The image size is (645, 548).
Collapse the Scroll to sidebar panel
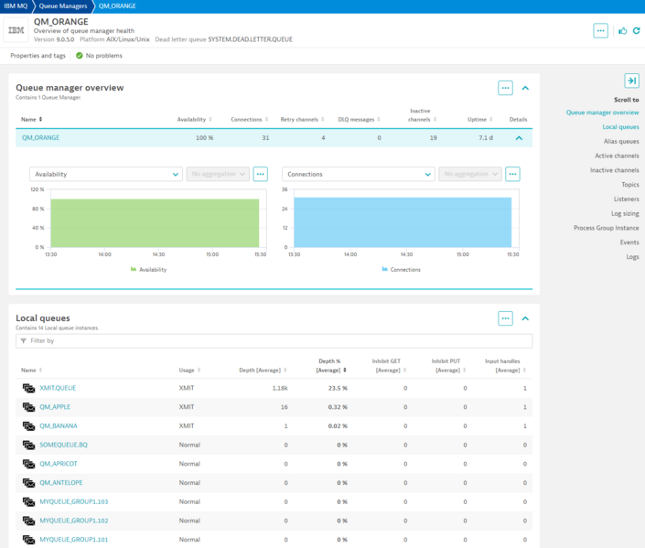[x=631, y=81]
